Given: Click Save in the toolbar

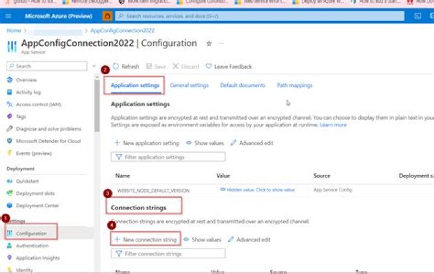Looking at the screenshot, I should point(156,66).
